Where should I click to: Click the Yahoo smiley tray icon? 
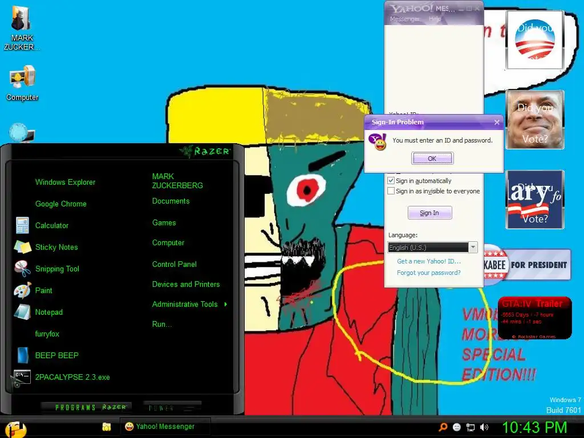[x=457, y=427]
